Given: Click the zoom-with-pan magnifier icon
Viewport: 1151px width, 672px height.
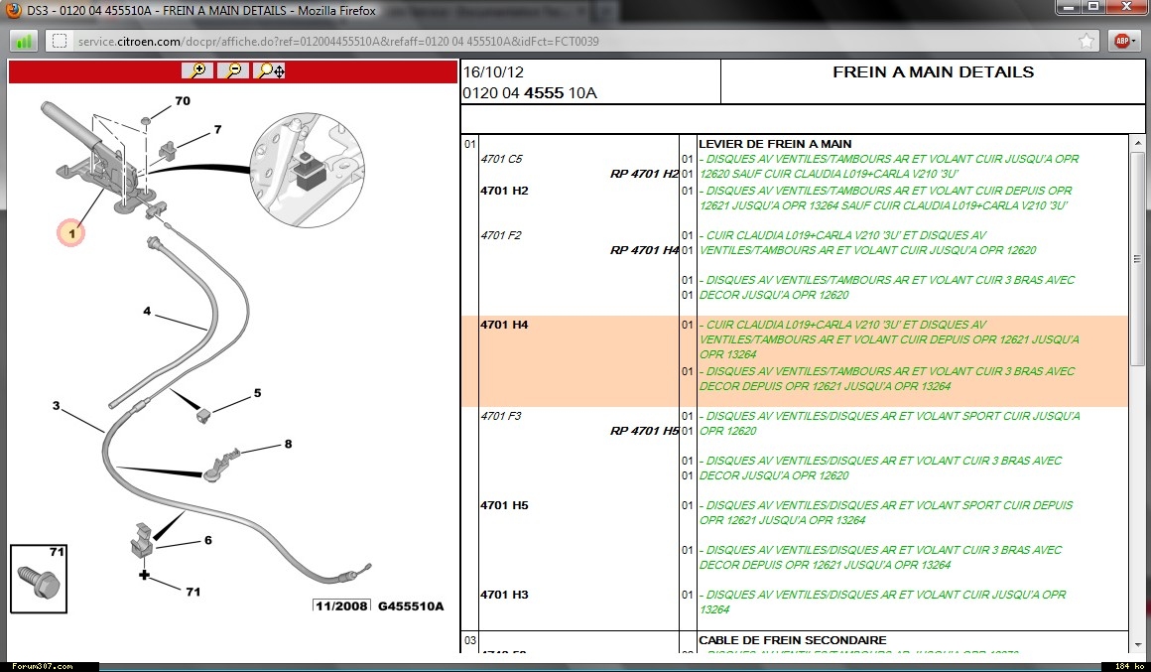Looking at the screenshot, I should [269, 70].
